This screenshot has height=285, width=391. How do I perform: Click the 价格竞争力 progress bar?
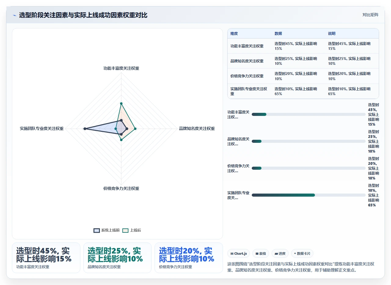[x=309, y=168]
